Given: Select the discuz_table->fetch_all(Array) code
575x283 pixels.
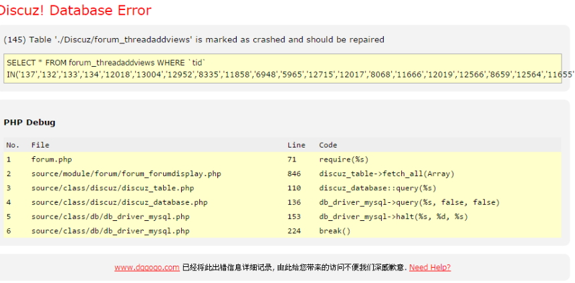Looking at the screenshot, I should point(387,174).
